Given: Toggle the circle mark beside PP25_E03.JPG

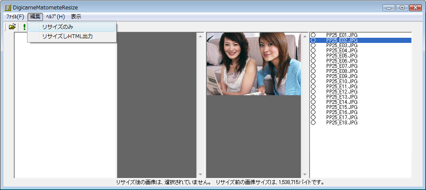Looking at the screenshot, I should coord(313,45).
